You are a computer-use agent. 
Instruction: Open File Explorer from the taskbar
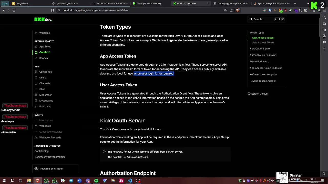tap(29, 181)
